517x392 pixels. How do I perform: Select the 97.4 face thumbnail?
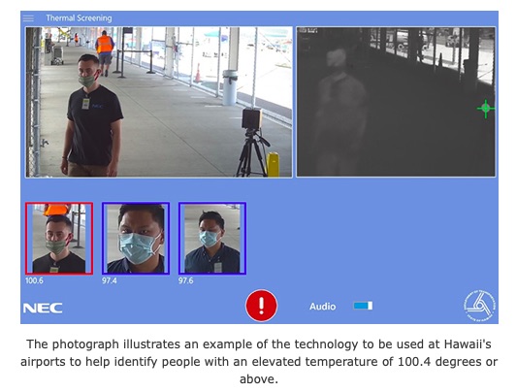coord(136,239)
